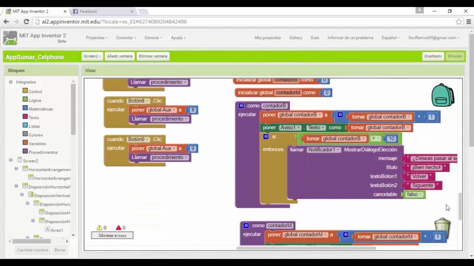Collapse the Screen2 tree node

pos(10,160)
